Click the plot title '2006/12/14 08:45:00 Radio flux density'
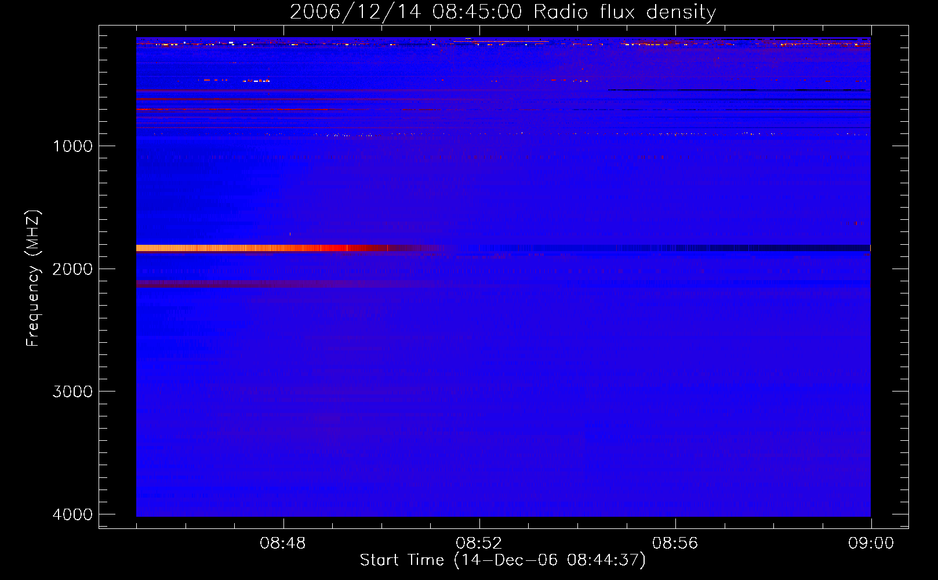Screen dimensions: 938x580 tap(503, 12)
